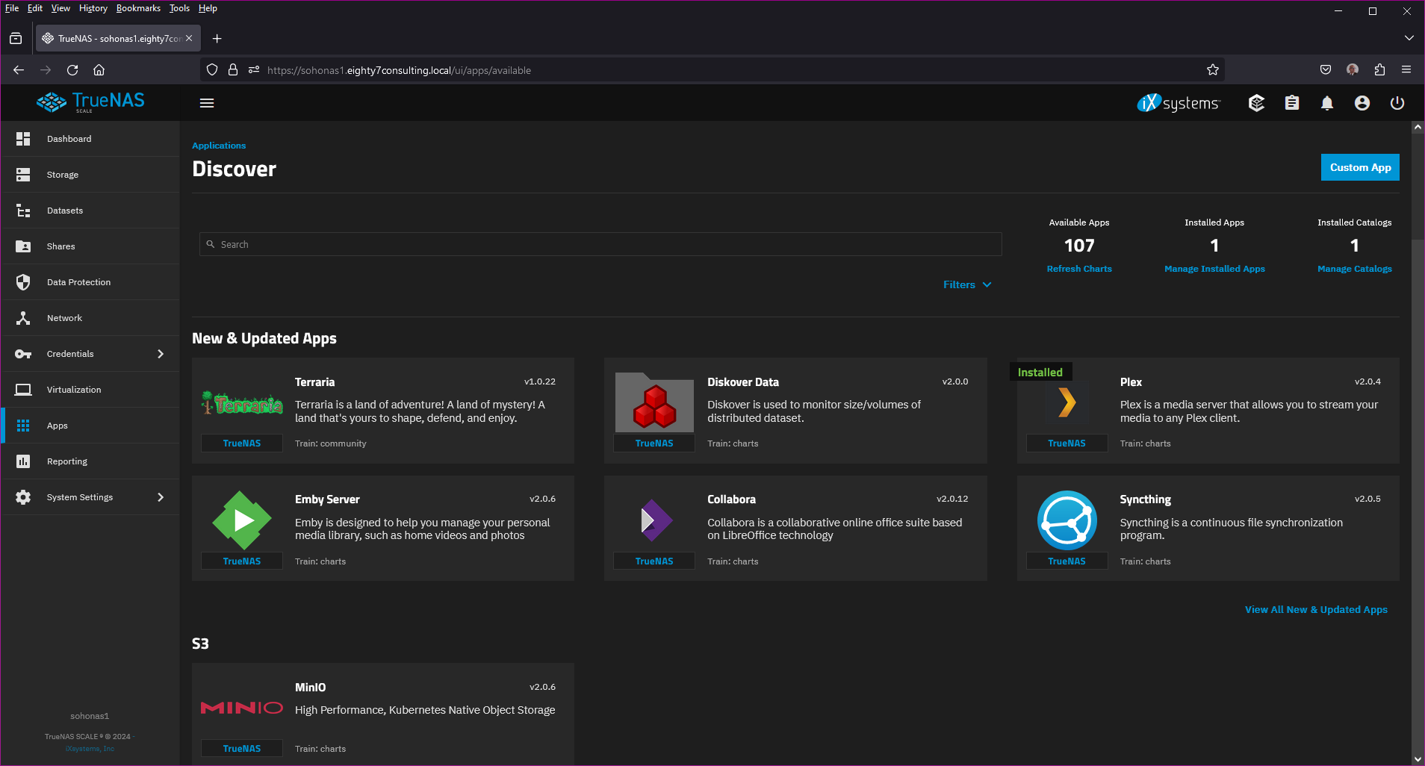
Task: Click the browser home icon
Action: click(x=99, y=70)
